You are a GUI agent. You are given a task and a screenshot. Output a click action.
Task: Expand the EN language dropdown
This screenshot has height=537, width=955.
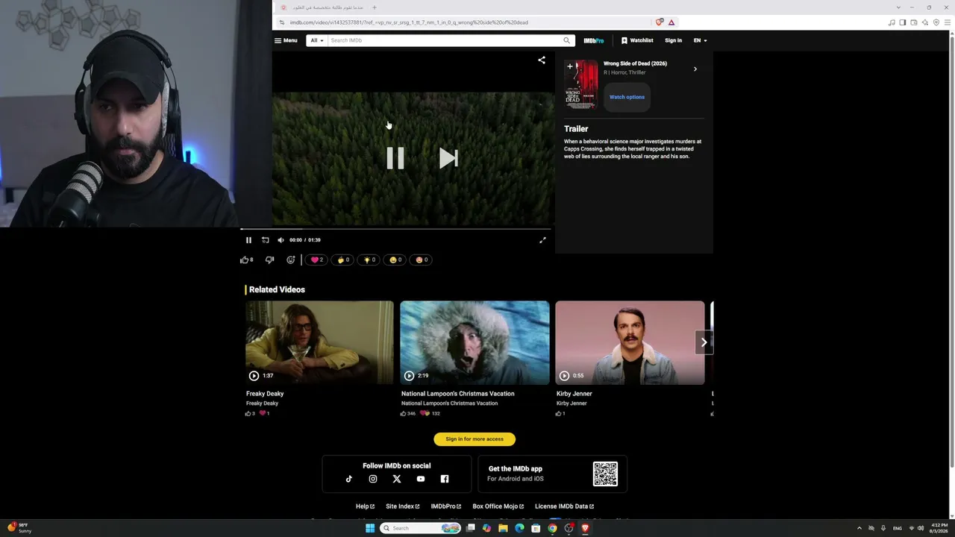point(700,40)
